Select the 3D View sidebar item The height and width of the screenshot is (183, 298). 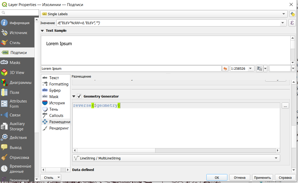pos(17,73)
